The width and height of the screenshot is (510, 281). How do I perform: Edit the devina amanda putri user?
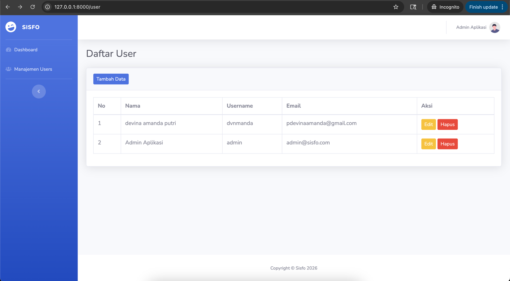click(x=428, y=125)
